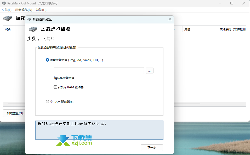Click the 加载磁盘(N)... button in main window

coord(14,113)
